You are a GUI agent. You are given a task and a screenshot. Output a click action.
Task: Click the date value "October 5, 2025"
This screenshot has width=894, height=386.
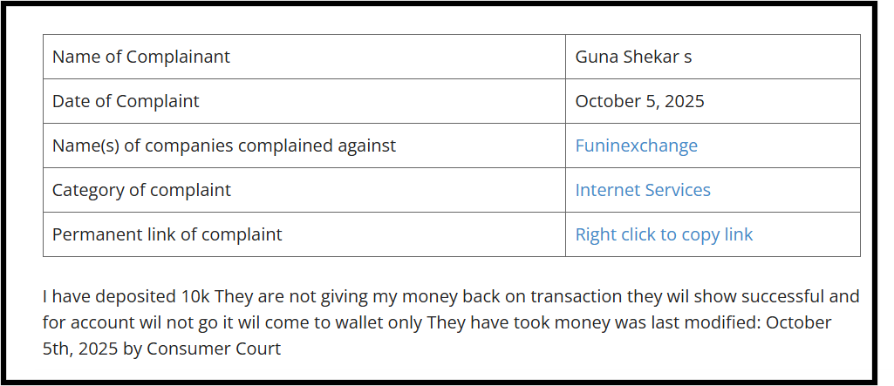pos(639,101)
